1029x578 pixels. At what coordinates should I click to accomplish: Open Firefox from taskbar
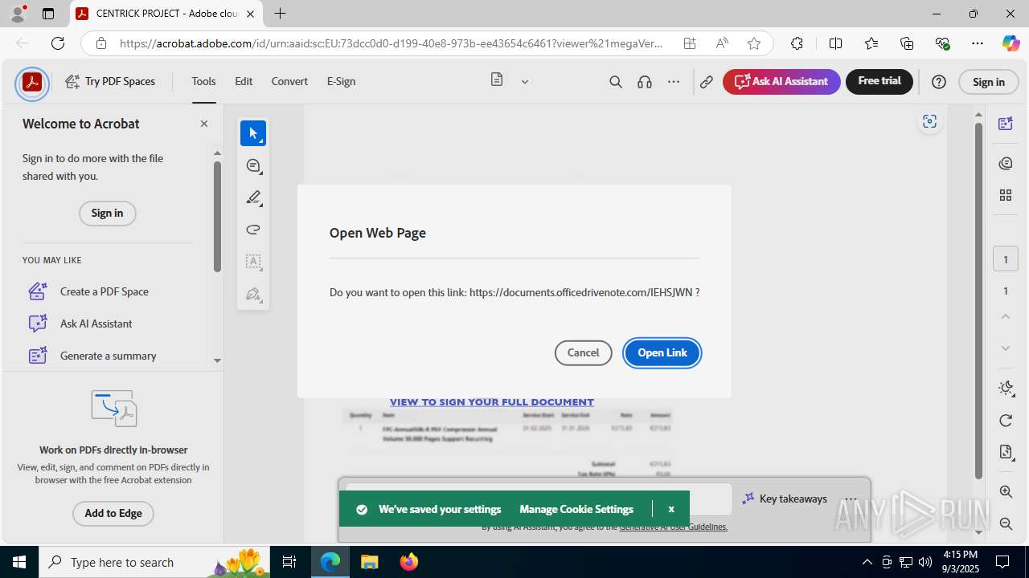pos(409,562)
